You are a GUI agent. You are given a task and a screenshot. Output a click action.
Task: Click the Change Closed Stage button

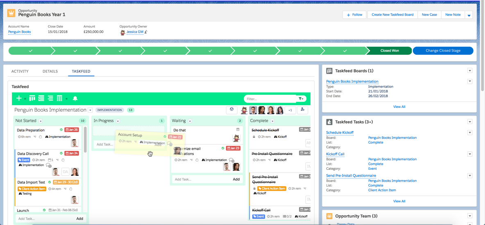coord(443,51)
